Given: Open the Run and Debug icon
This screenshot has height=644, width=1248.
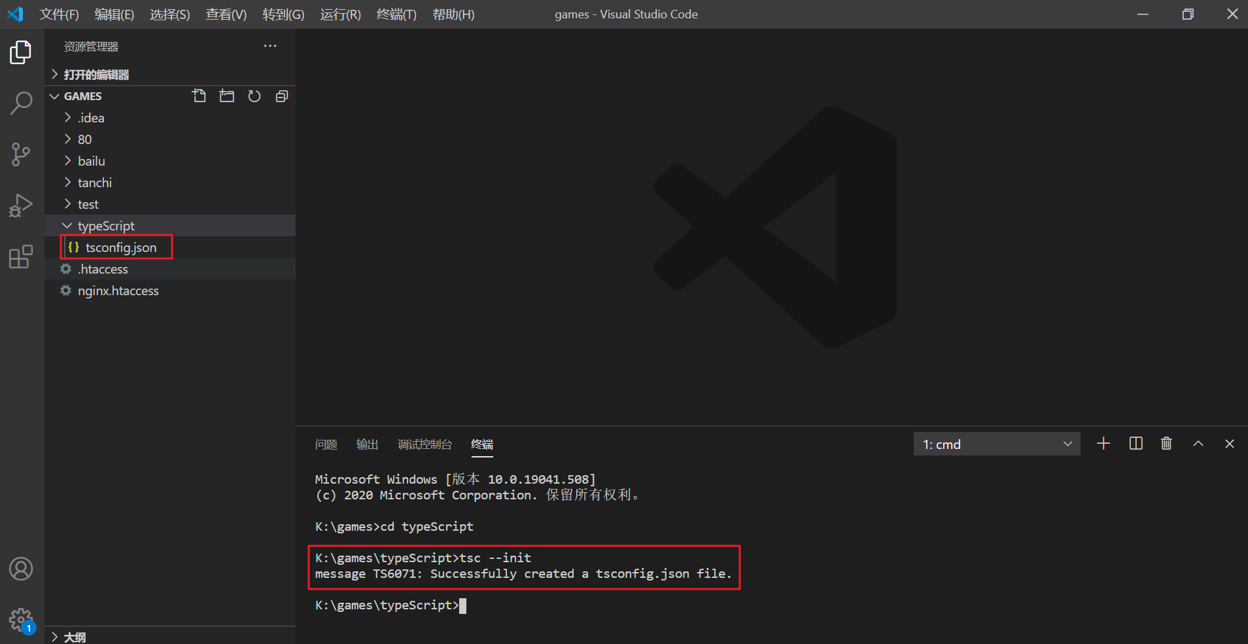Looking at the screenshot, I should (x=22, y=206).
